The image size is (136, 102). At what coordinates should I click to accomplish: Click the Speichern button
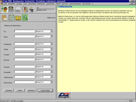pos(31,90)
